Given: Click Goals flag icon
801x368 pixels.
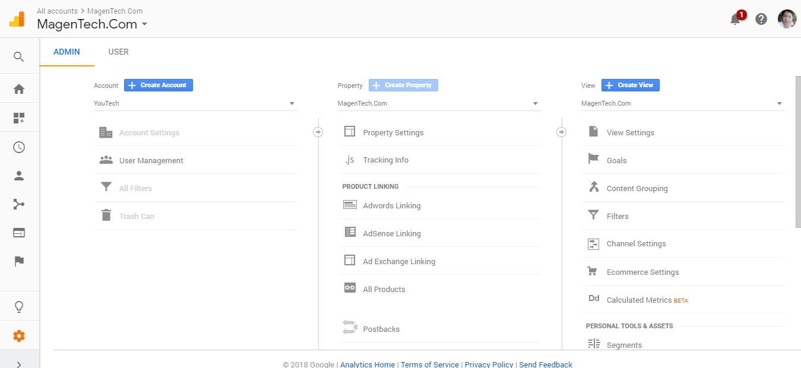Looking at the screenshot, I should pyautogui.click(x=593, y=159).
